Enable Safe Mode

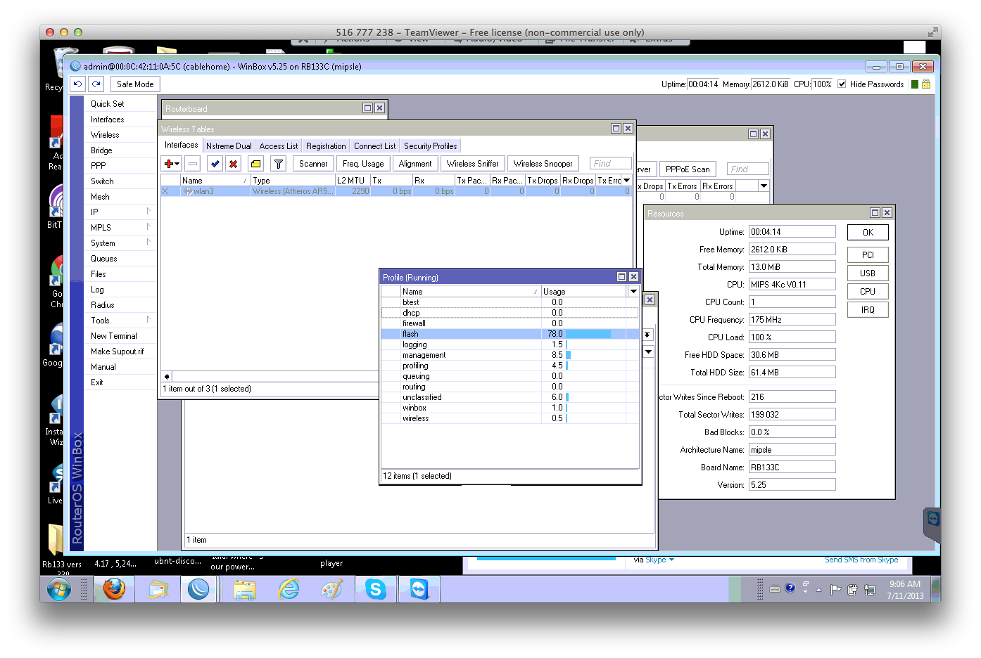click(x=134, y=84)
